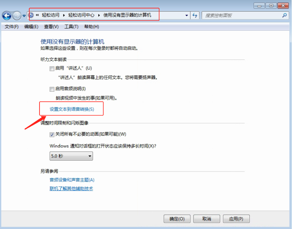Click the blue Back navigation arrow
Screen dimensions: 292x229
coord(7,16)
